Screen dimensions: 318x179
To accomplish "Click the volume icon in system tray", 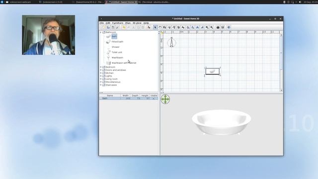I will pyautogui.click(x=300, y=2).
